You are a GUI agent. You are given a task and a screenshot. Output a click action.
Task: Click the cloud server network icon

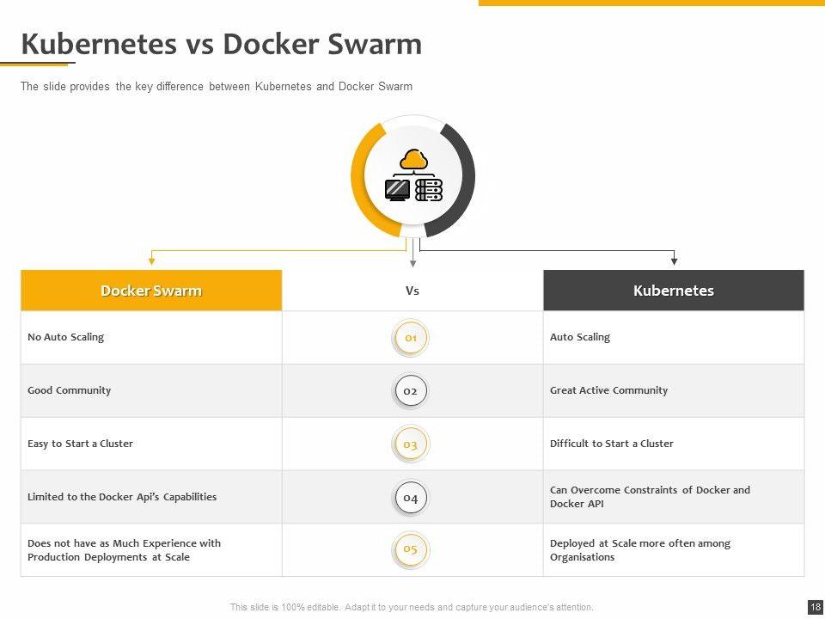pyautogui.click(x=413, y=175)
